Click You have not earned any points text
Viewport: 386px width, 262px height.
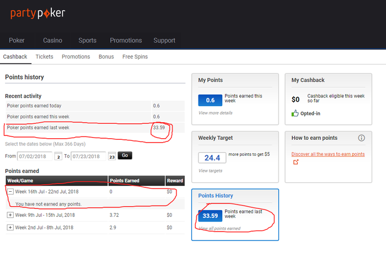[49, 204]
